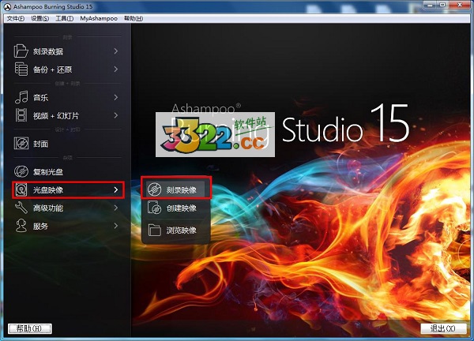The image size is (474, 341).
Task: Expand the 音乐 submenu arrow
Action: pyautogui.click(x=116, y=97)
